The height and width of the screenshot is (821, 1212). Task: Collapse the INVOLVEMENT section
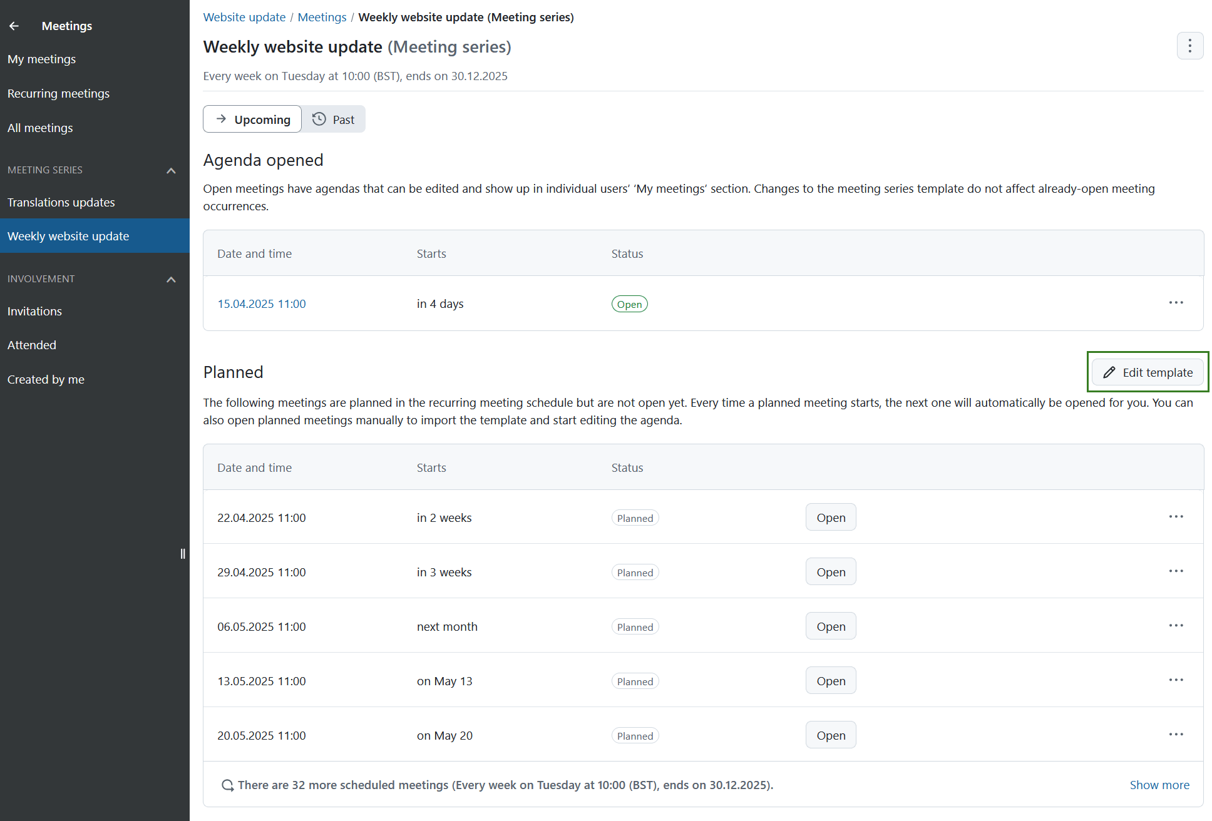pos(171,279)
